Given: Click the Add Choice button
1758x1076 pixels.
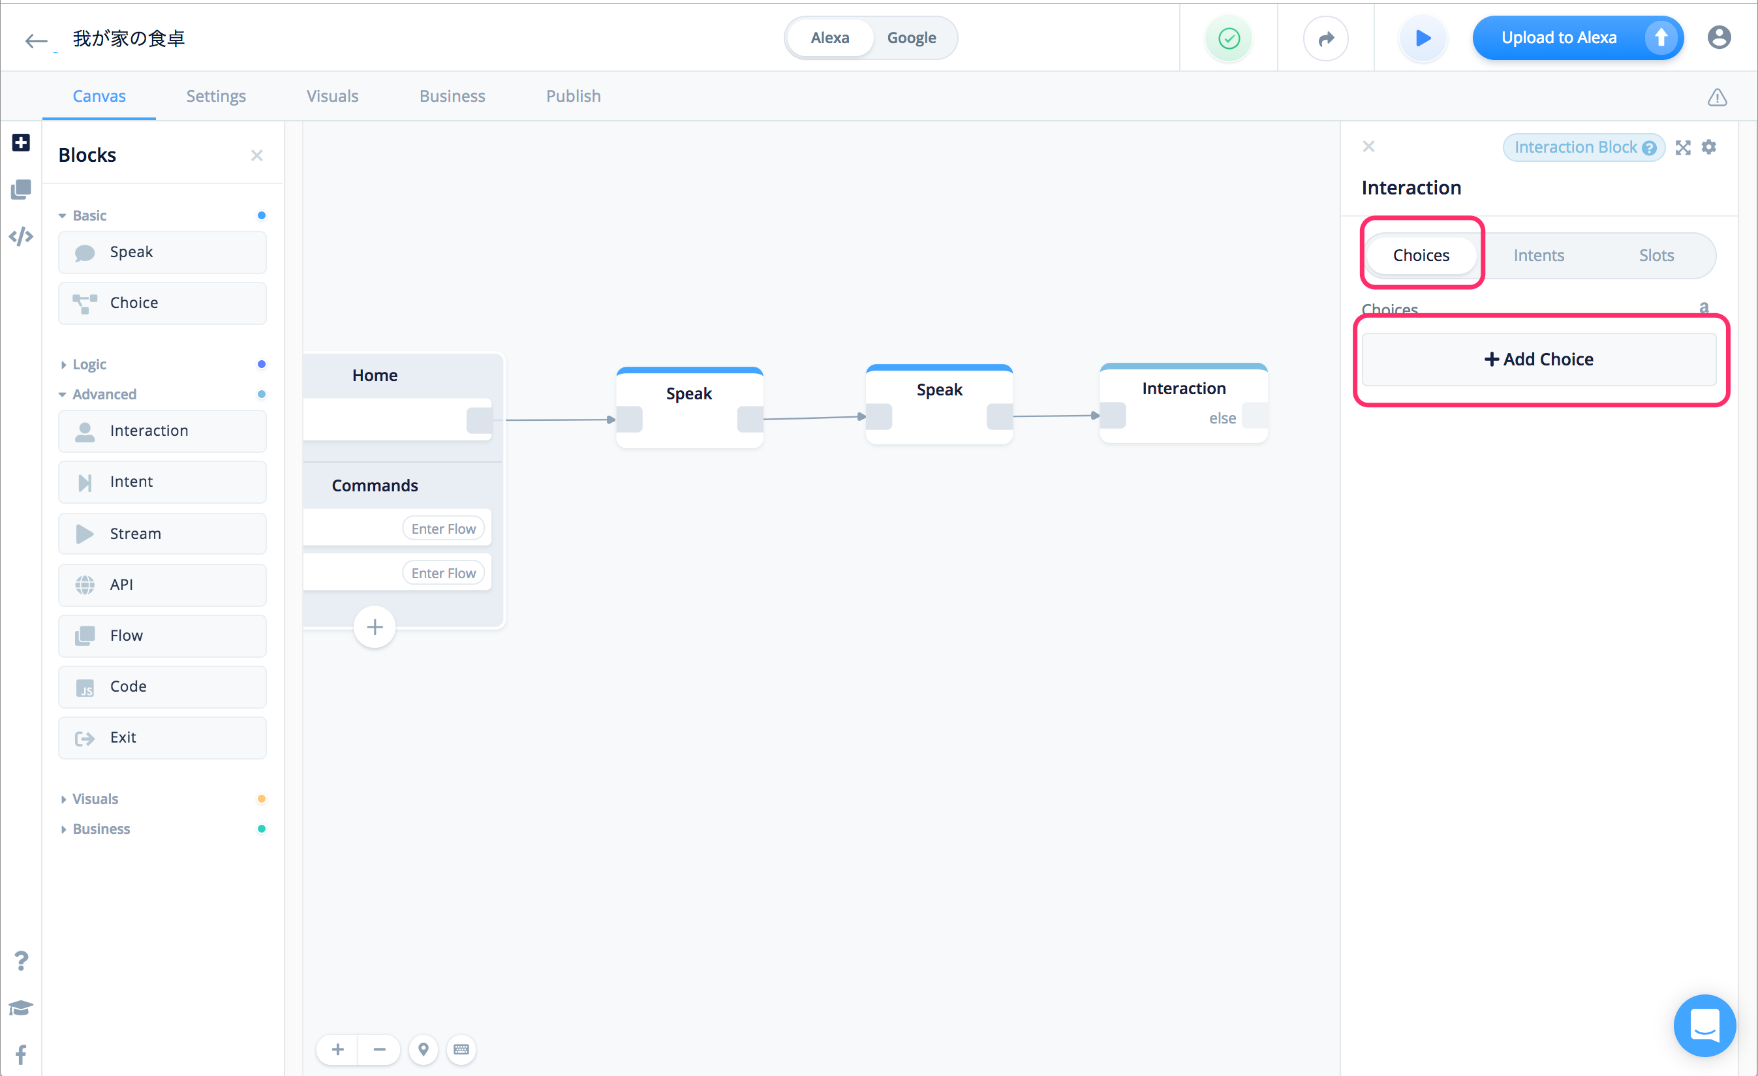Looking at the screenshot, I should point(1538,360).
